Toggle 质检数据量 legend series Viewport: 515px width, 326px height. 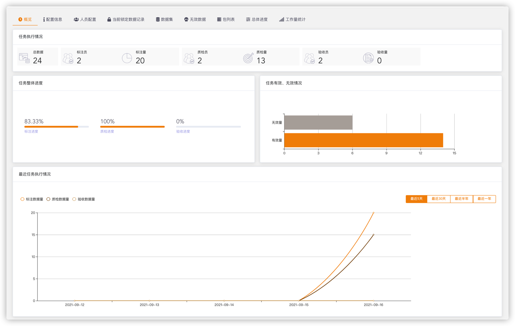click(x=58, y=199)
